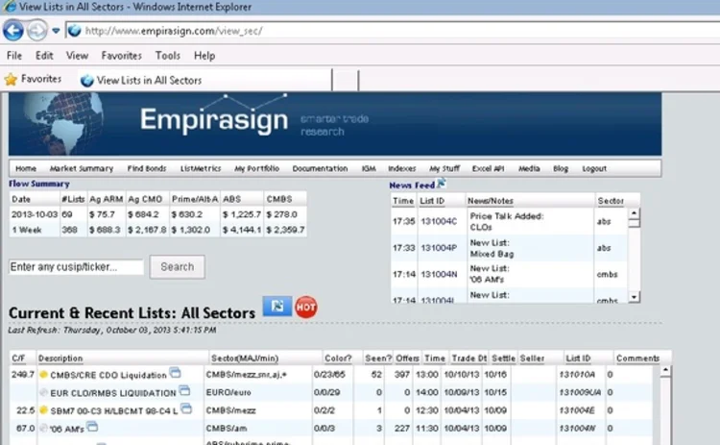Sort lists by C/F column header

(x=18, y=358)
